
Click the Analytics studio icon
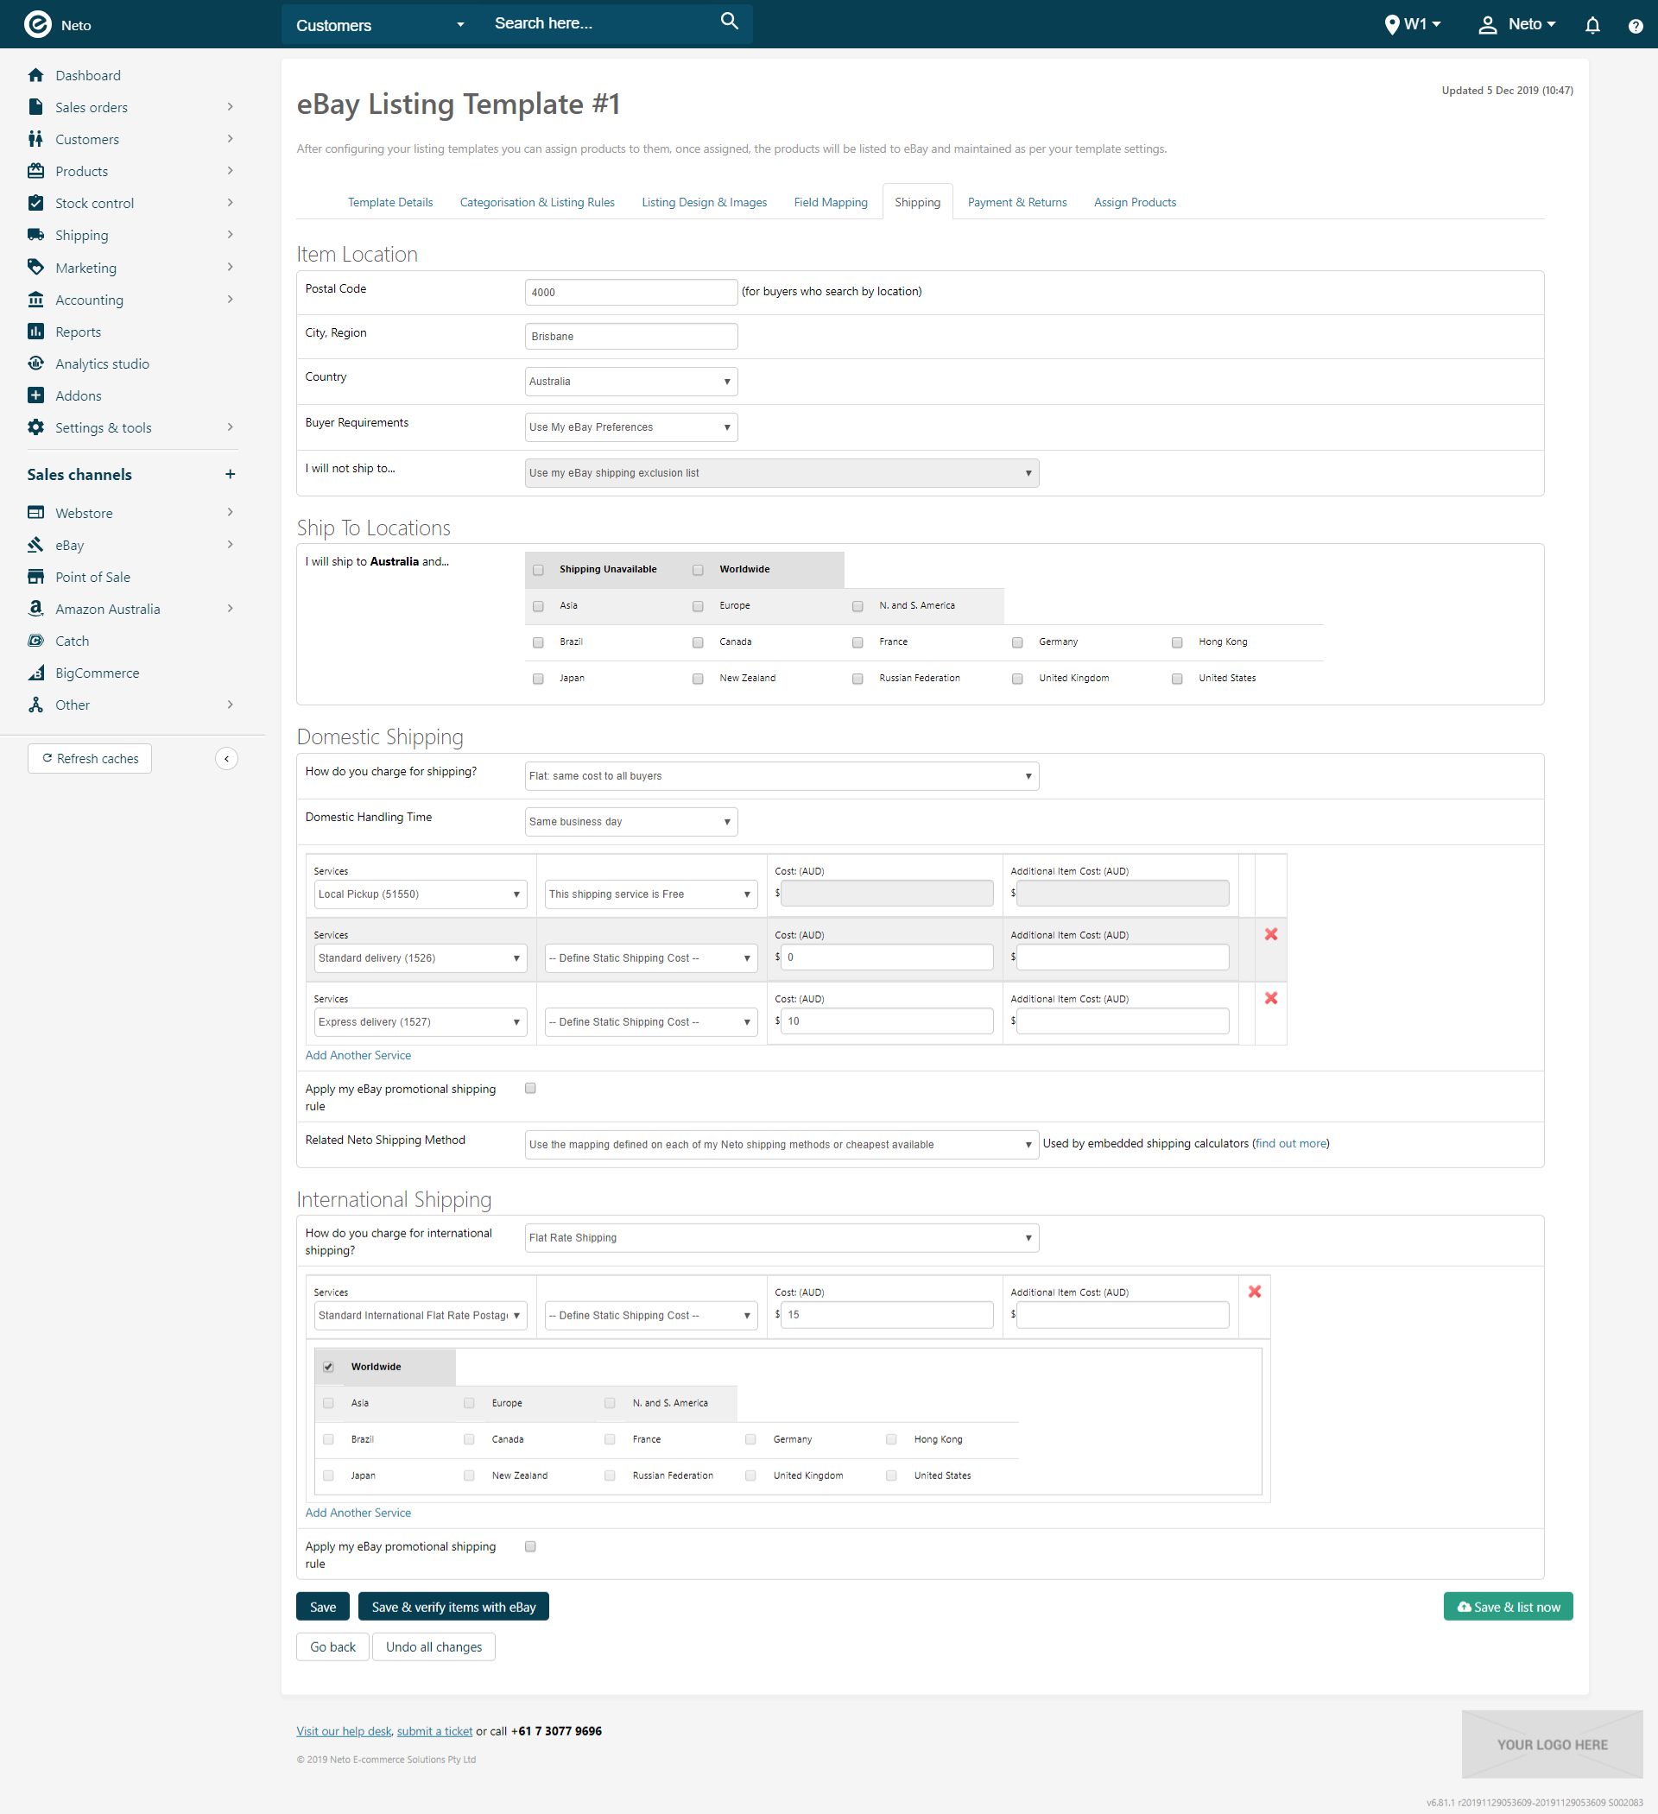pyautogui.click(x=36, y=363)
